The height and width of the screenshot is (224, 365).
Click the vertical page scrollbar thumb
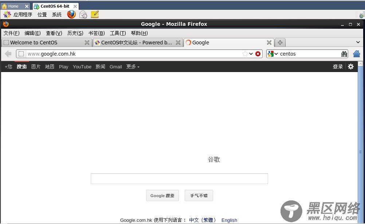tap(360, 145)
